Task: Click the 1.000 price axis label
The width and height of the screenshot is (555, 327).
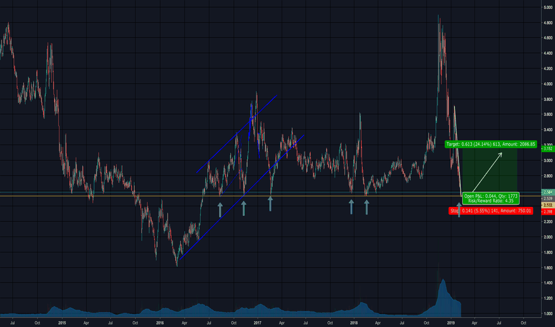Action: pyautogui.click(x=548, y=313)
